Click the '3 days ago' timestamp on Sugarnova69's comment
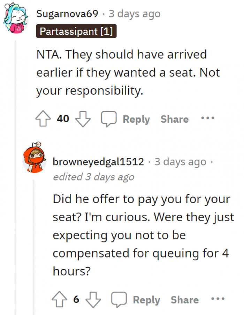This screenshot has height=315, width=244. (135, 14)
